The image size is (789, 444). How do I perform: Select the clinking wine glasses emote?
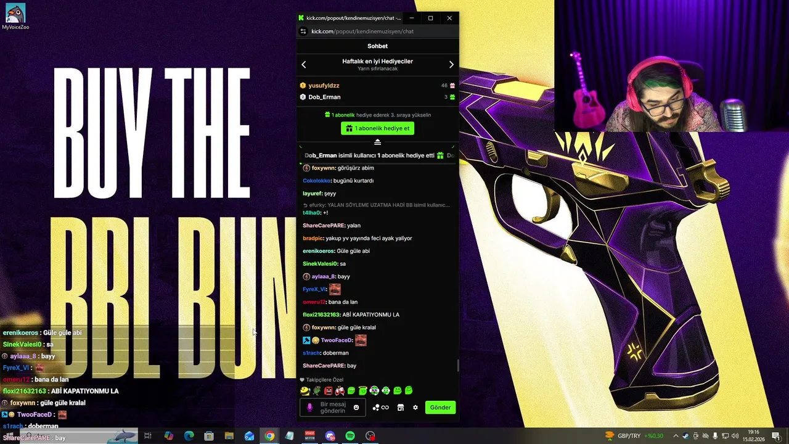click(x=340, y=390)
